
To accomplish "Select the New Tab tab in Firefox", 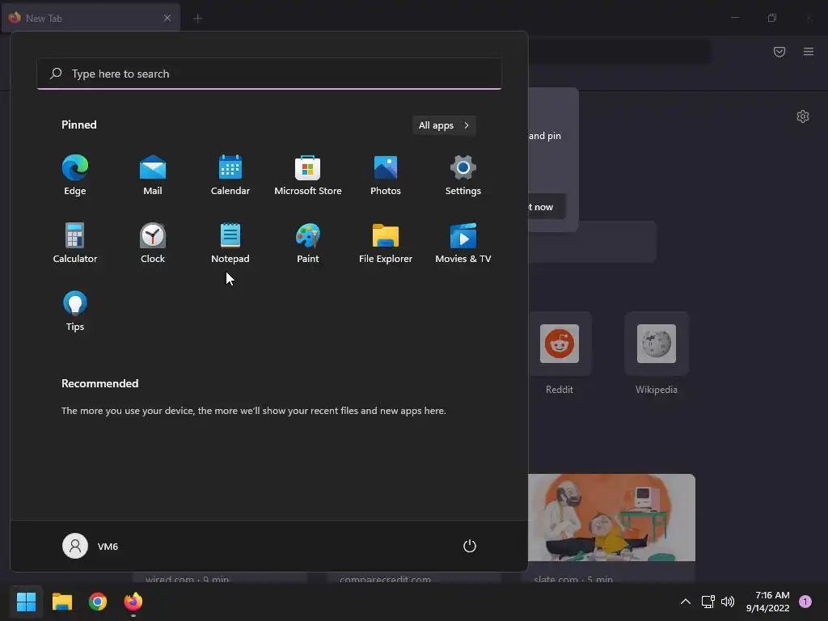I will 91,18.
